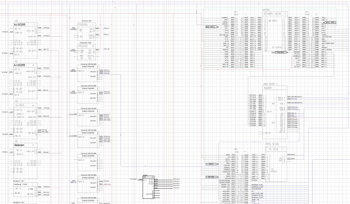Select ALBALA DVM3000 converter number 5
Screen dimensions: 350x204
click(88, 111)
